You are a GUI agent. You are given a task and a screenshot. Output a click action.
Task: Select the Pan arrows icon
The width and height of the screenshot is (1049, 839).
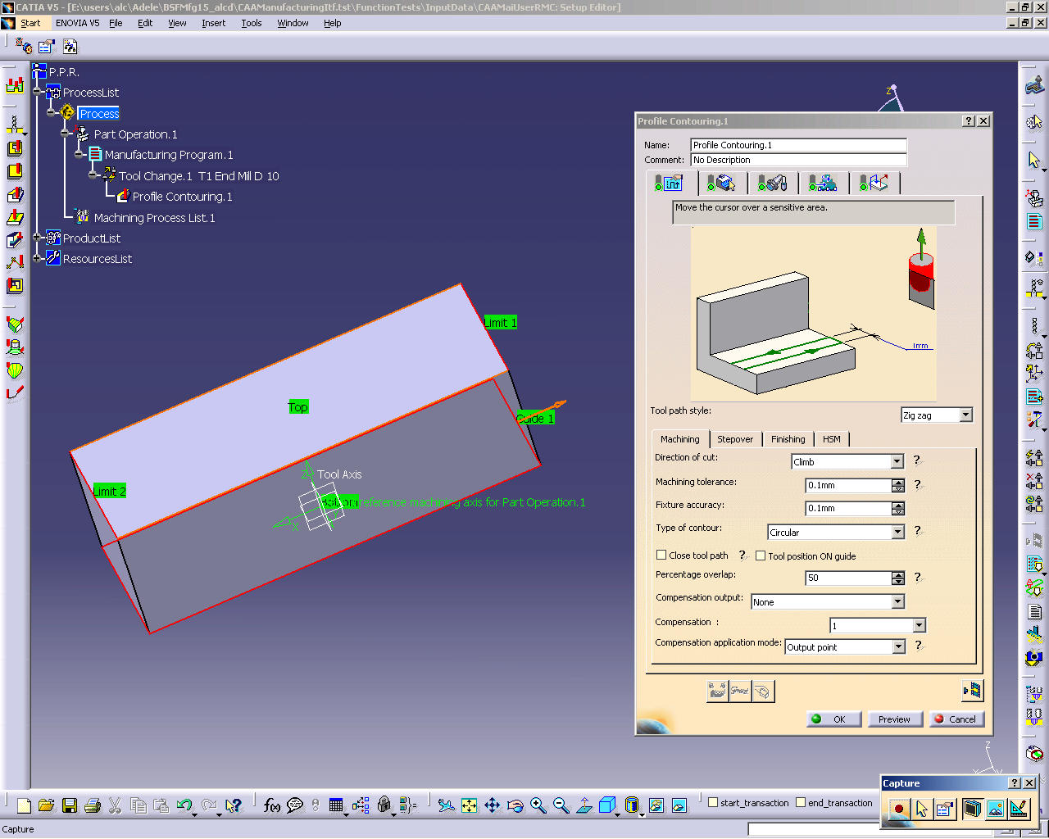click(492, 805)
